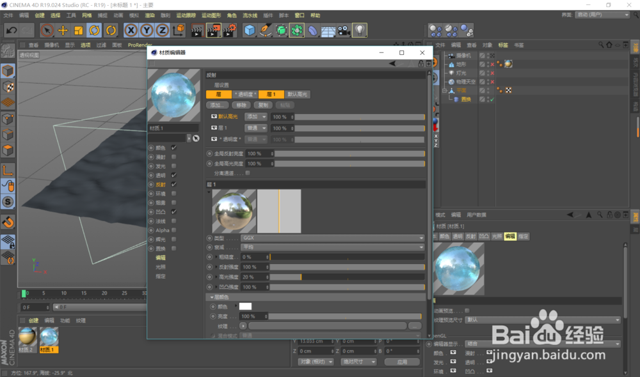This screenshot has height=377, width=640.
Task: Toggle the 凹凸 channel checkbox
Action: click(x=174, y=212)
